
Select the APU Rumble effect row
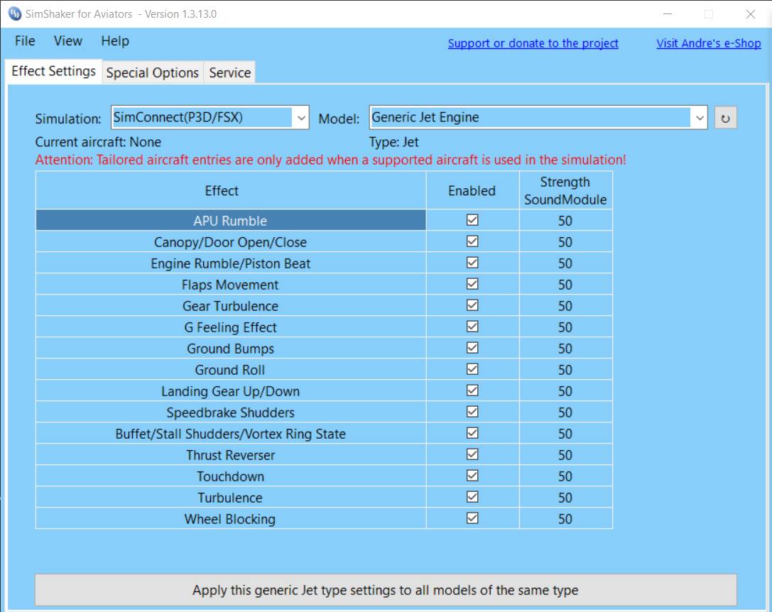[x=230, y=221]
